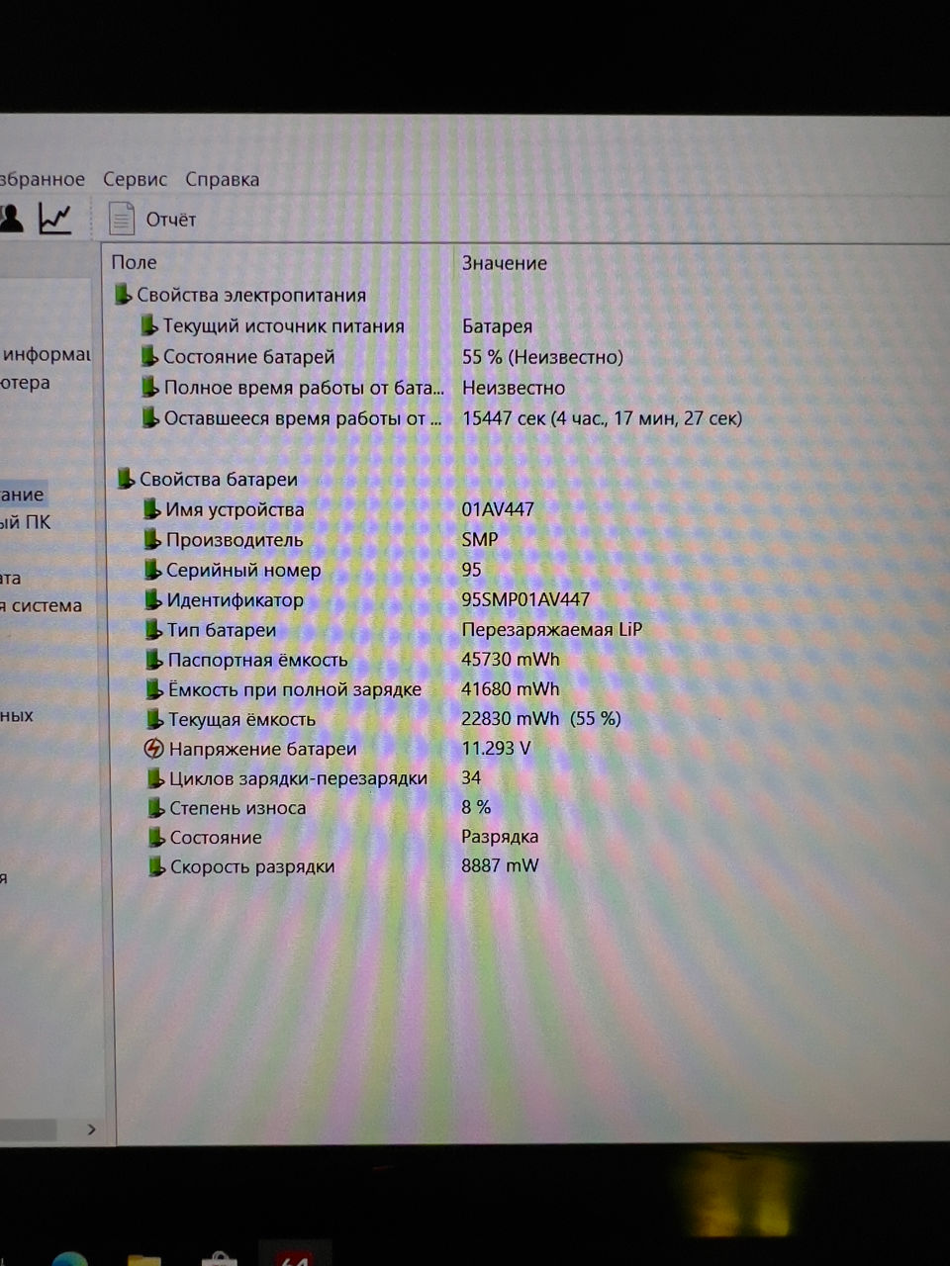Viewport: 950px width, 1266px height.
Task: Click the value SMP
Action: click(x=480, y=539)
